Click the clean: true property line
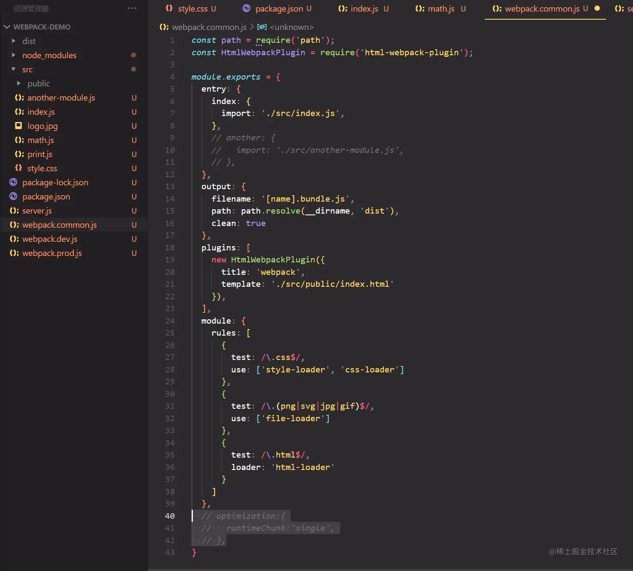The height and width of the screenshot is (571, 633). click(238, 223)
